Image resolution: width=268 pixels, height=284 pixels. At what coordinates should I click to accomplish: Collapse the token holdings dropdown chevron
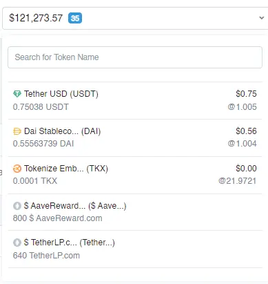261,18
